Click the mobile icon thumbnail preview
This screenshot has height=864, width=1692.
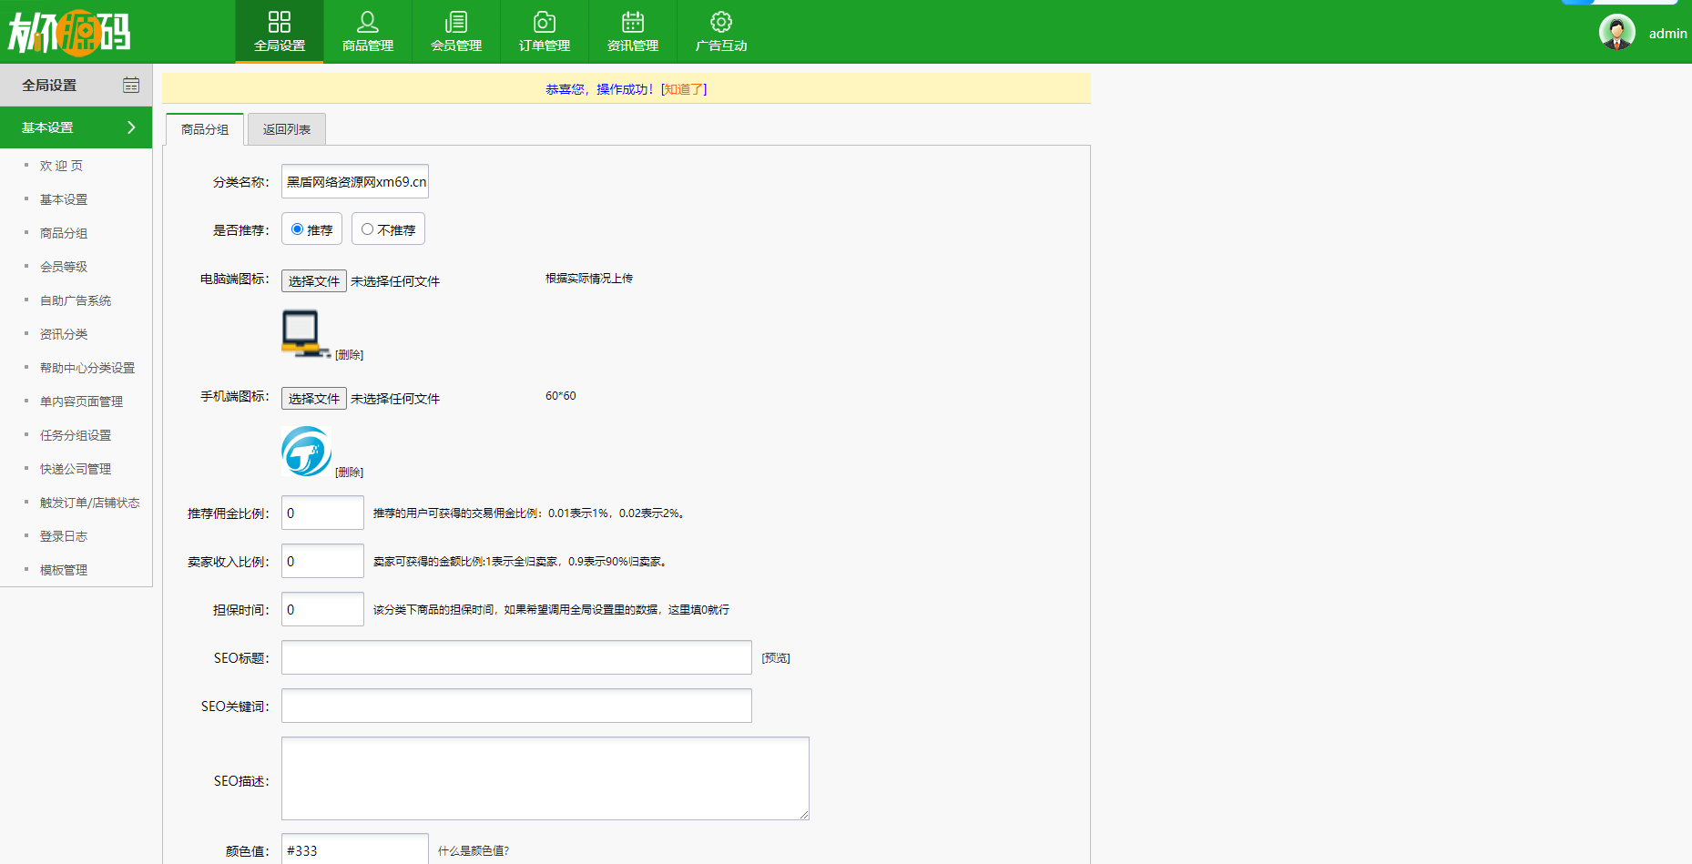(306, 452)
